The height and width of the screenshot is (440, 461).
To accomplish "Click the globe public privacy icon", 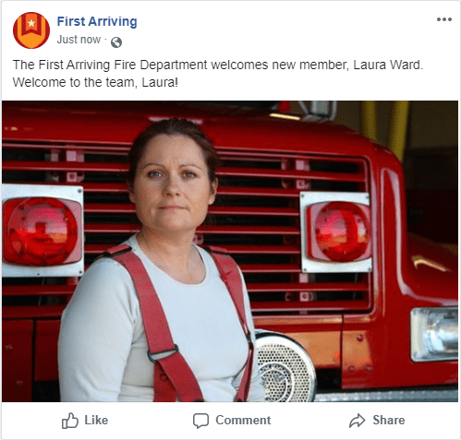I will (x=116, y=42).
